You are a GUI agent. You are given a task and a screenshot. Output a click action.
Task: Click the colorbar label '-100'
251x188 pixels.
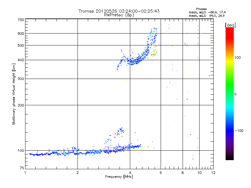coord(239,131)
